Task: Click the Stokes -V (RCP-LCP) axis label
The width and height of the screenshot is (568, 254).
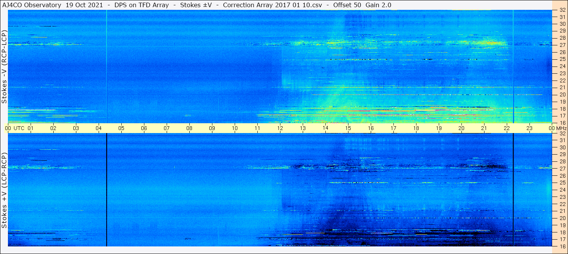Action: (4, 67)
